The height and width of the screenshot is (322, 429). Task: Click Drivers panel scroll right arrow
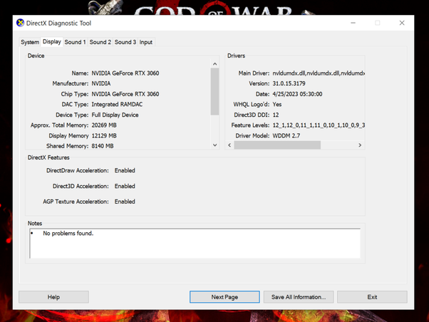click(360, 145)
